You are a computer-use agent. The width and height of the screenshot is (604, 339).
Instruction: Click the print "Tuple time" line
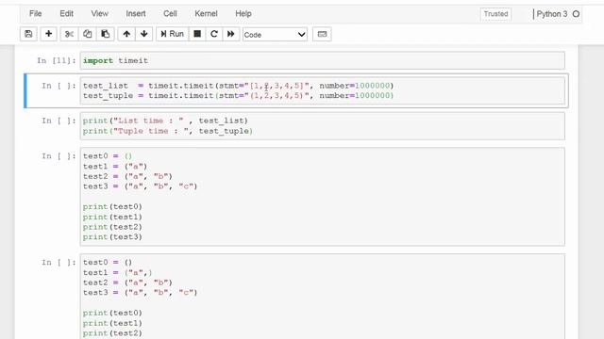coord(168,131)
